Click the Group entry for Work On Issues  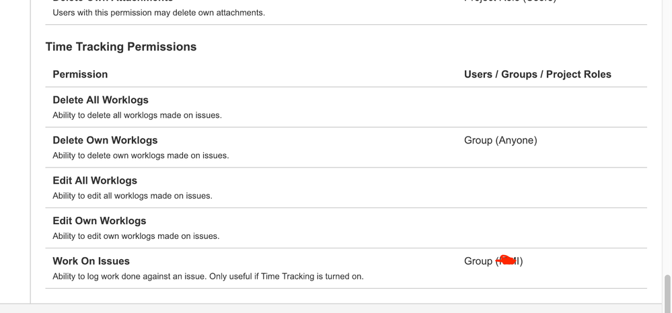coord(478,261)
